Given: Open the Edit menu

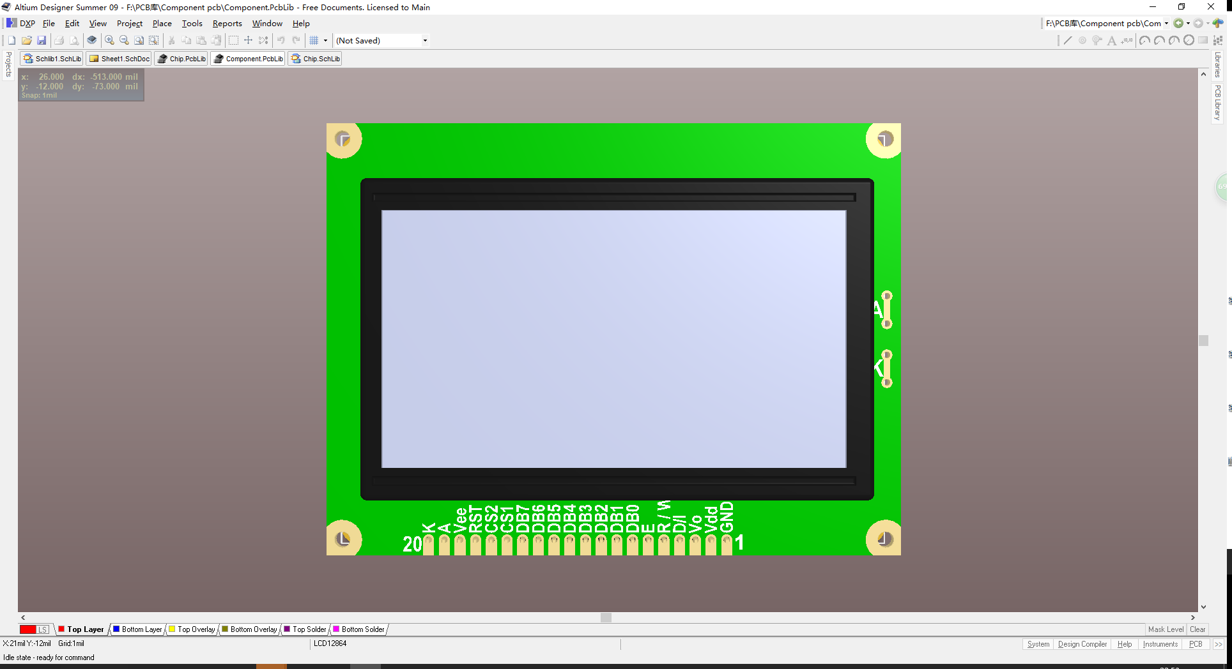Looking at the screenshot, I should tap(72, 24).
